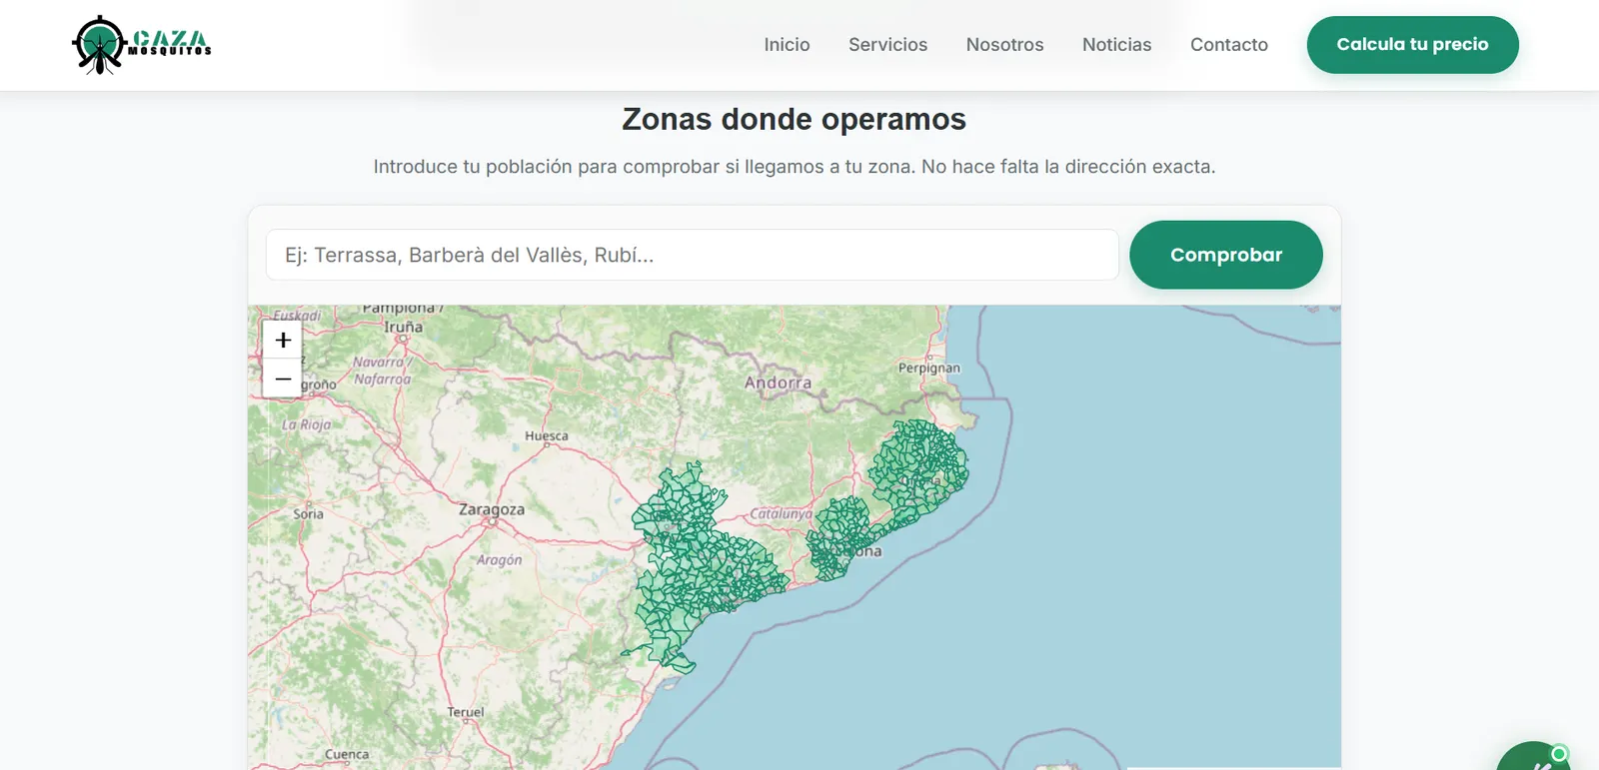Zoom out of the map

click(x=283, y=380)
